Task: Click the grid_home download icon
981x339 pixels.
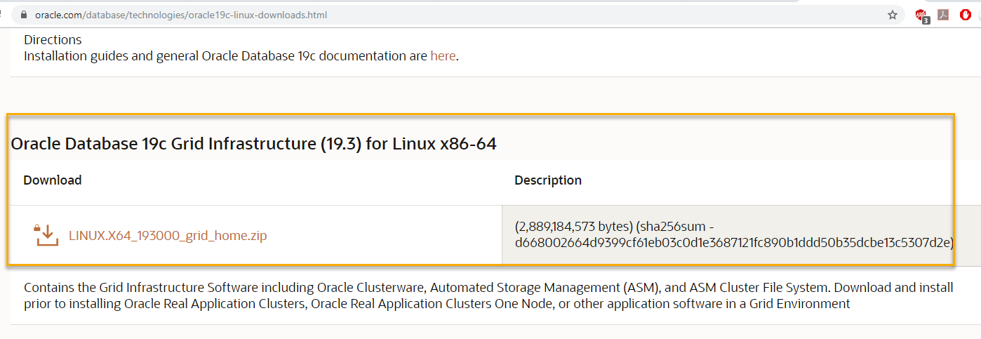Action: click(x=46, y=235)
